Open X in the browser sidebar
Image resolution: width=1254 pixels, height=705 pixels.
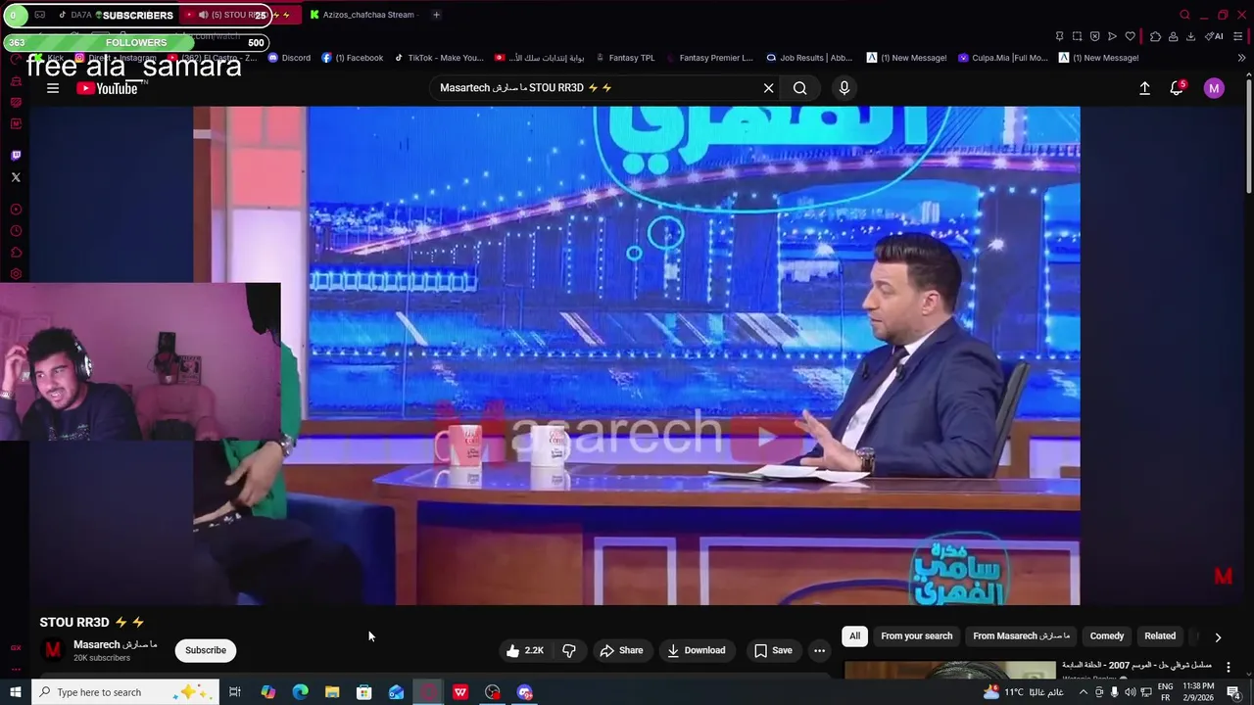pyautogui.click(x=16, y=177)
